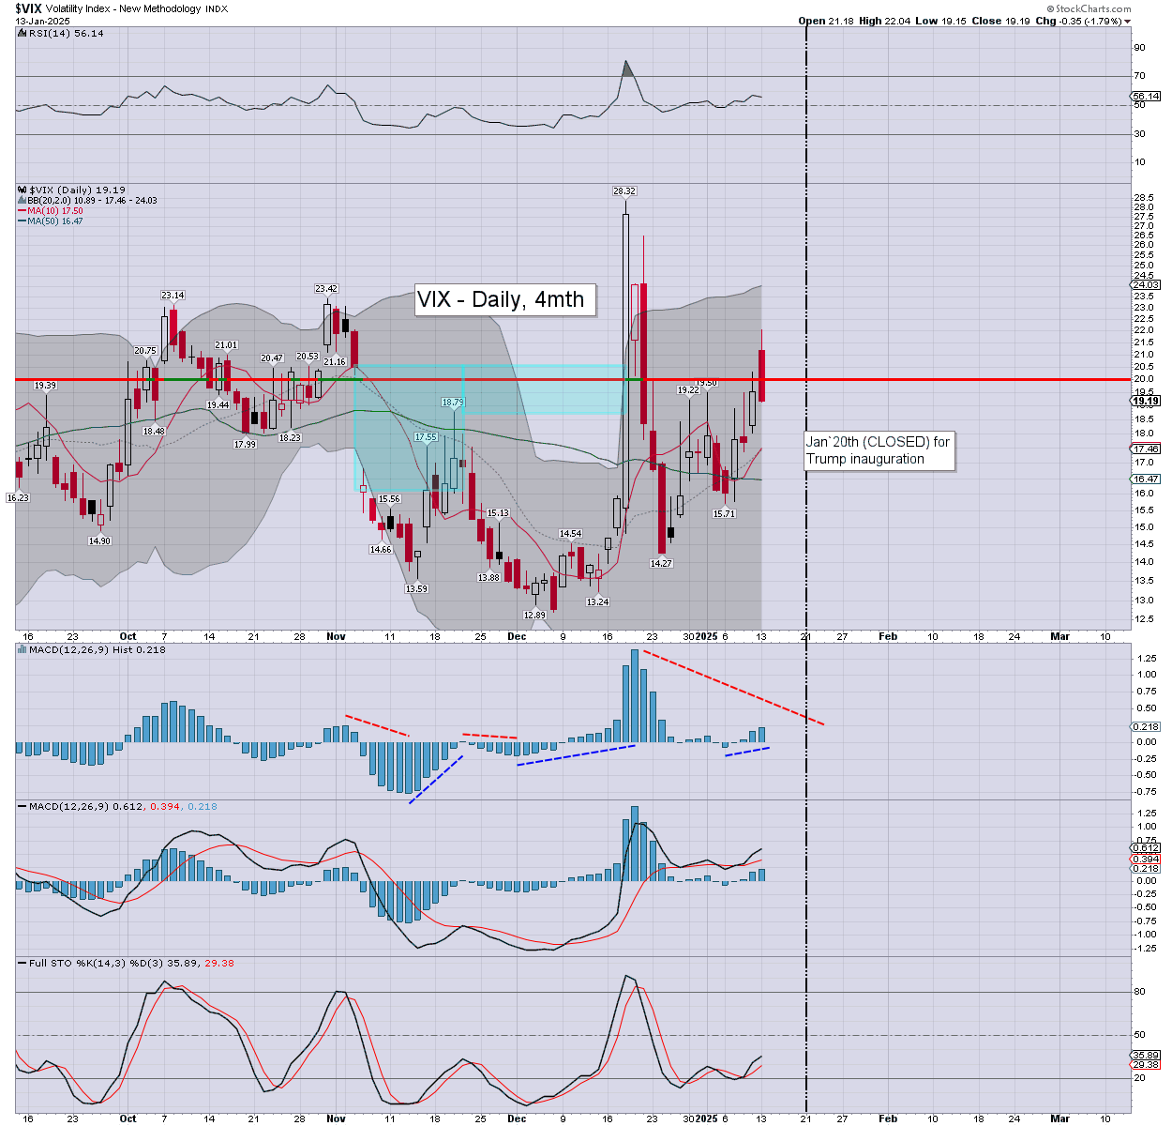Click the RSI(14) indicator legend icon
Image resolution: width=1172 pixels, height=1126 pixels.
click(x=22, y=34)
